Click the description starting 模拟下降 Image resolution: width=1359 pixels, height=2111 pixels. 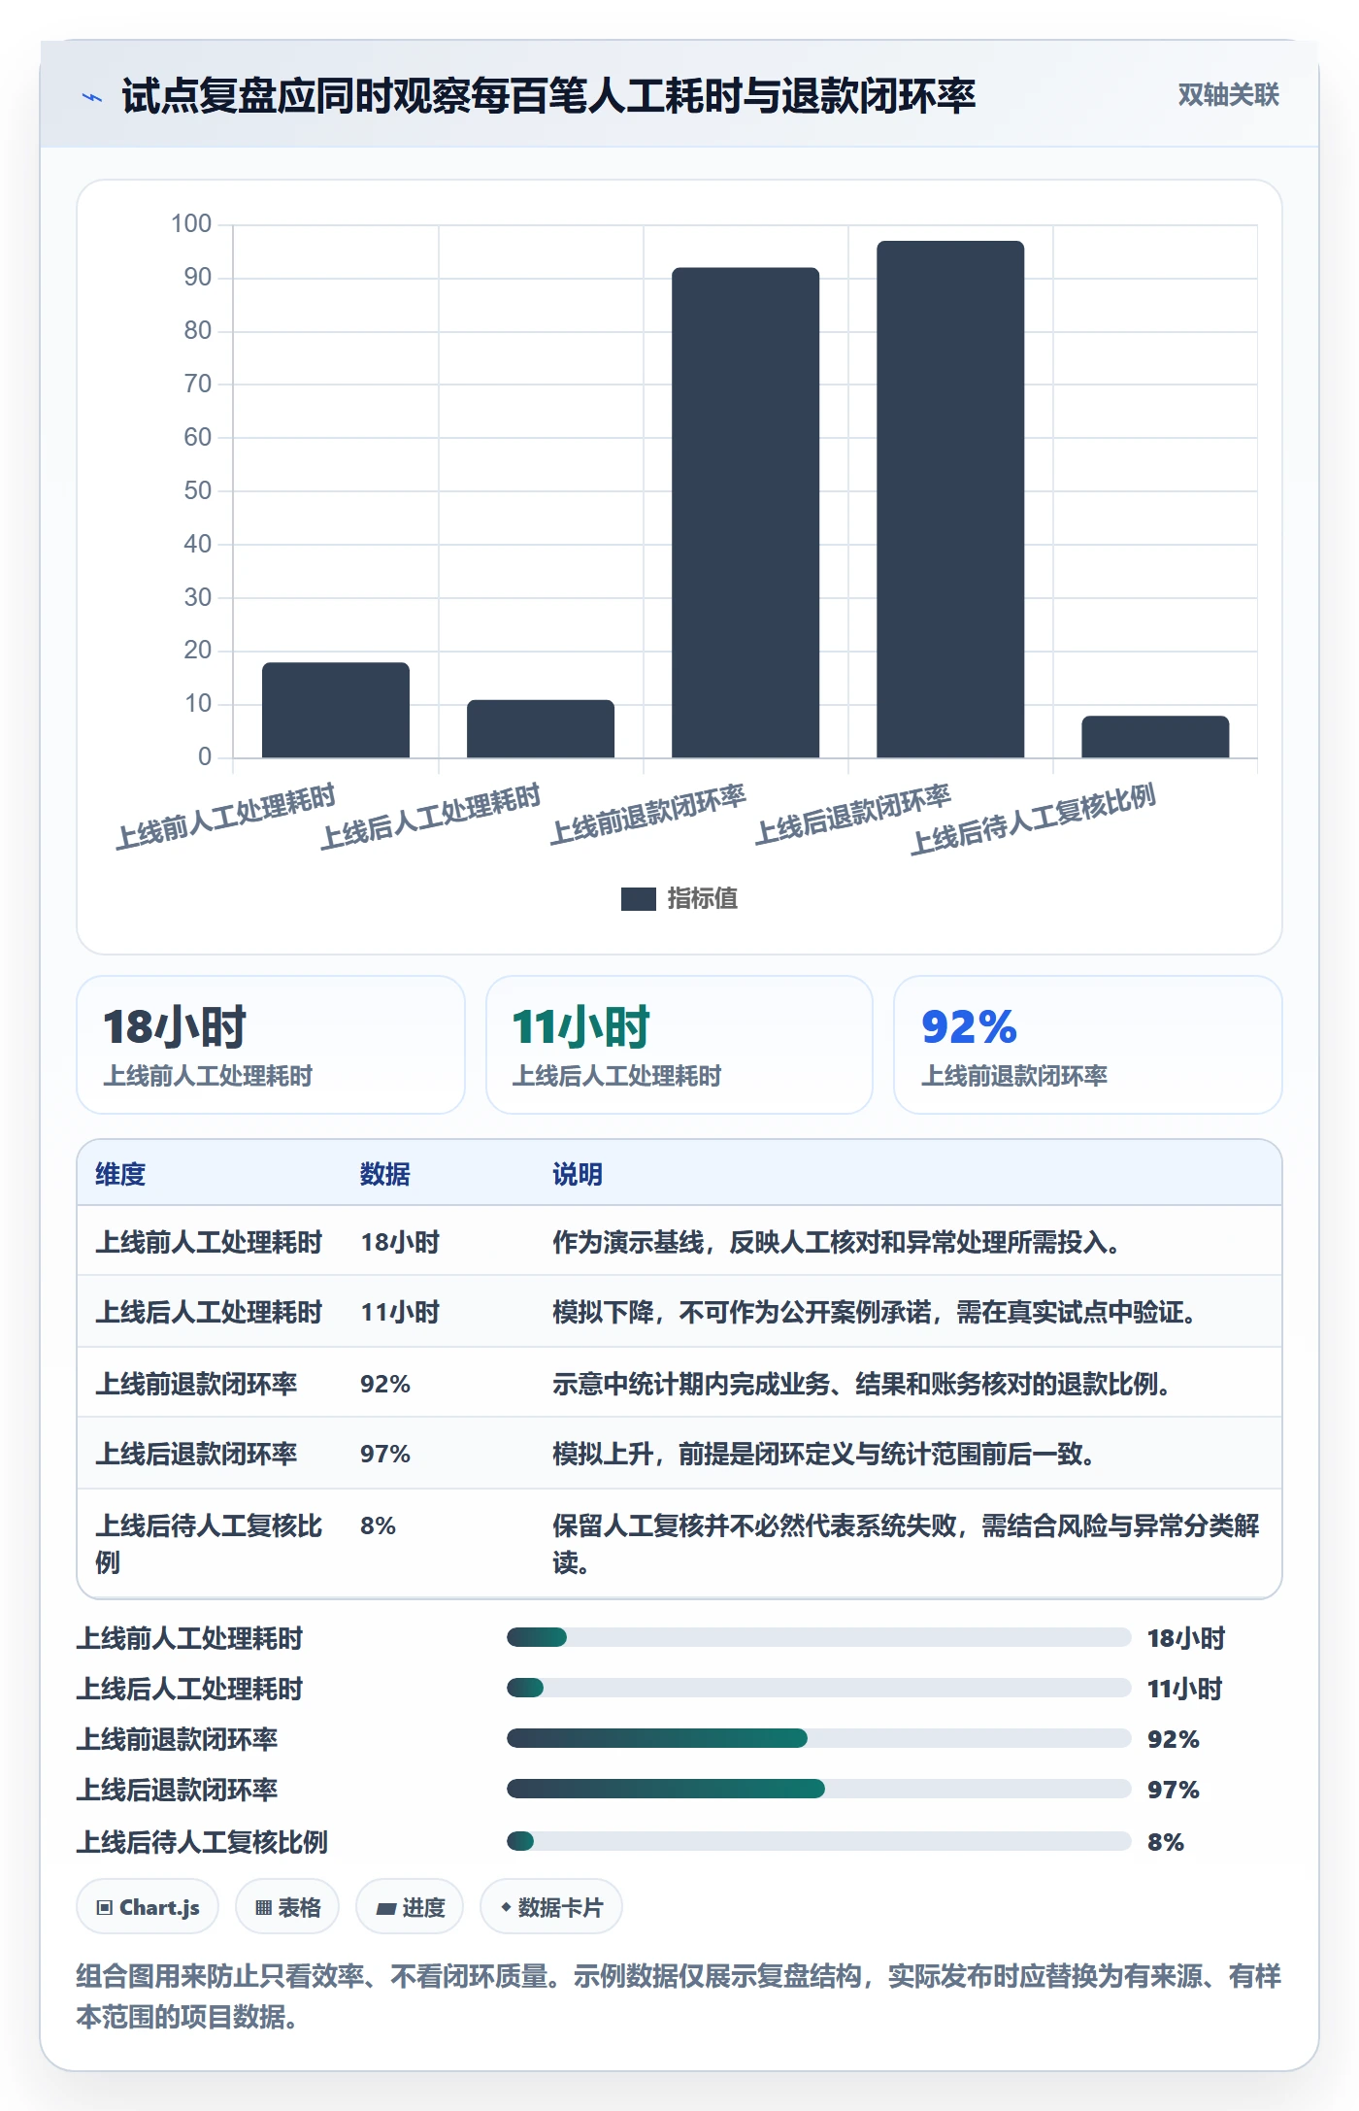coord(875,1312)
